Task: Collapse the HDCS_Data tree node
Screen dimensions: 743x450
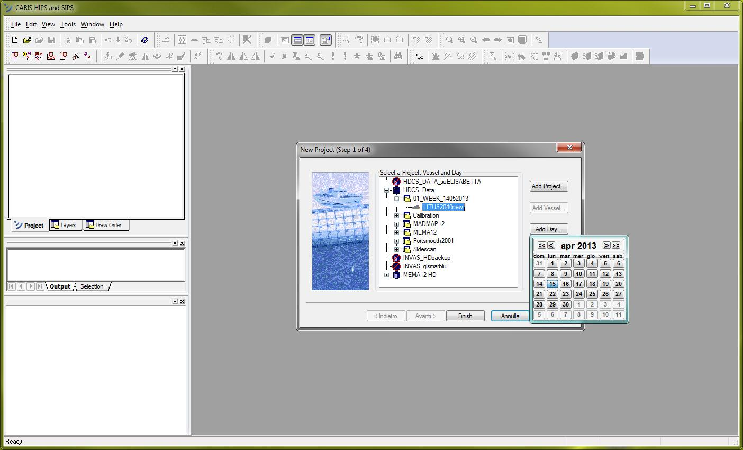Action: pos(386,190)
